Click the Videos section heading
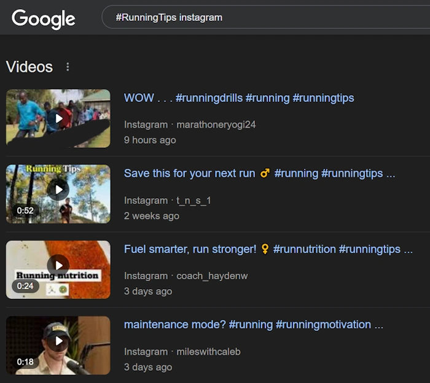430x383 pixels. pos(29,67)
